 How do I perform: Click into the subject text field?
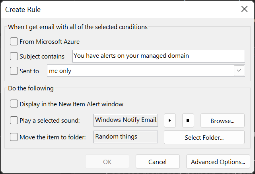(158, 56)
